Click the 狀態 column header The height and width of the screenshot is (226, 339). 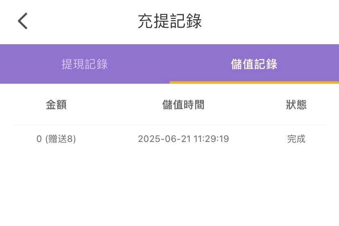coord(296,105)
